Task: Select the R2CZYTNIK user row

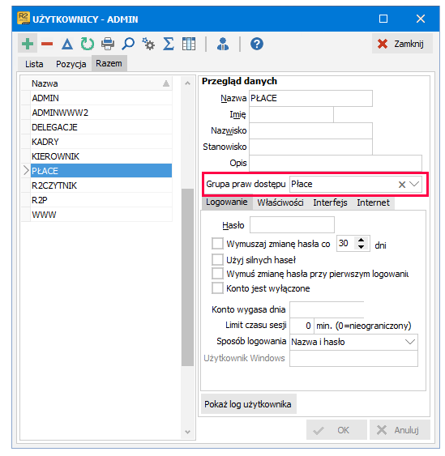Action: point(101,185)
